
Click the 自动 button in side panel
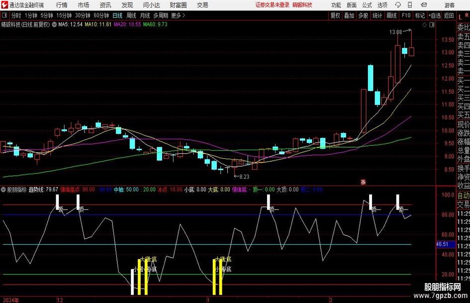[464, 196]
